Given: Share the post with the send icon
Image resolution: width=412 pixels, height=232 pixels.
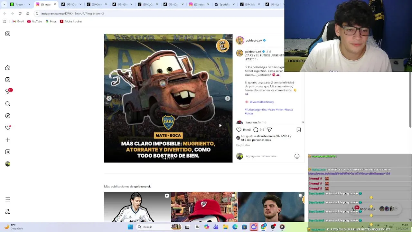Looking at the screenshot, I should [269, 130].
